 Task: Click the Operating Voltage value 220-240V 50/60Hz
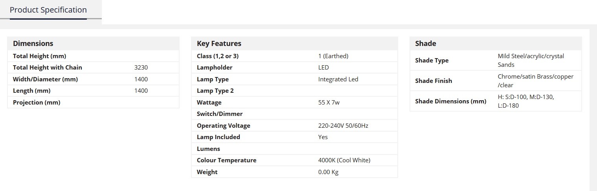(x=343, y=126)
